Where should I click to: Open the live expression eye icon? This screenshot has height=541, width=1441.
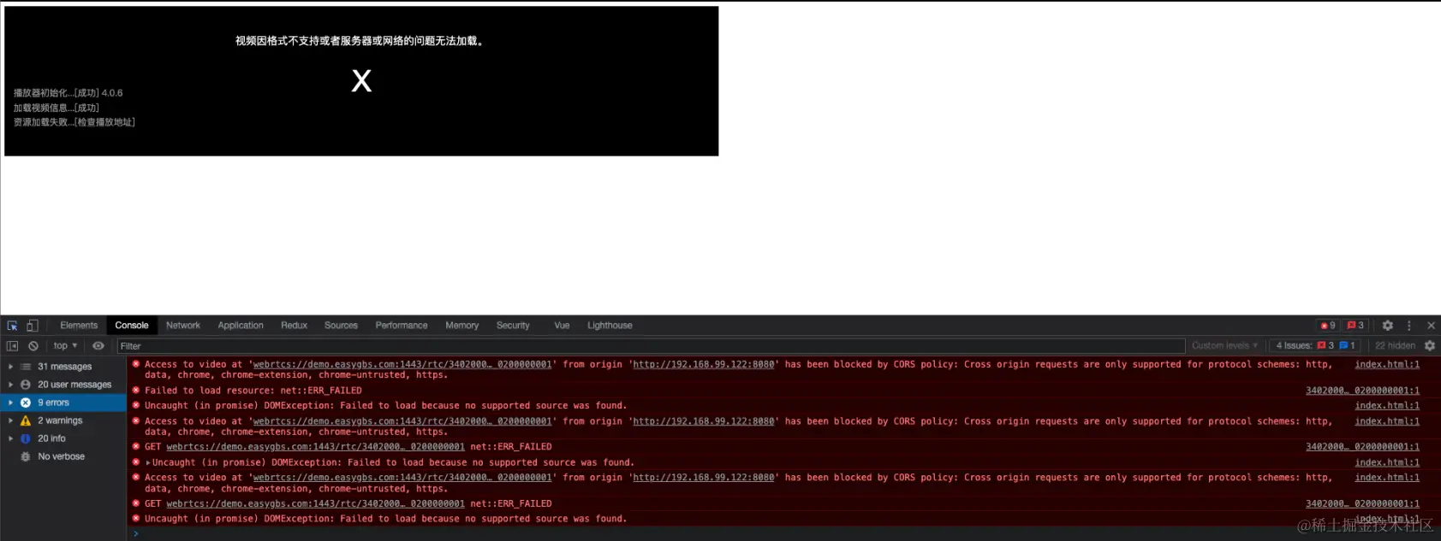point(98,346)
